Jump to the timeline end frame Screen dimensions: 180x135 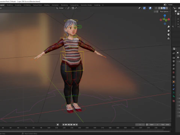(76, 124)
